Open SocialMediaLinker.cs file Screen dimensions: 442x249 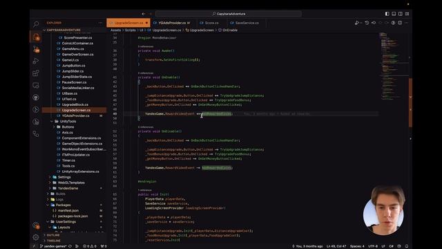click(78, 88)
